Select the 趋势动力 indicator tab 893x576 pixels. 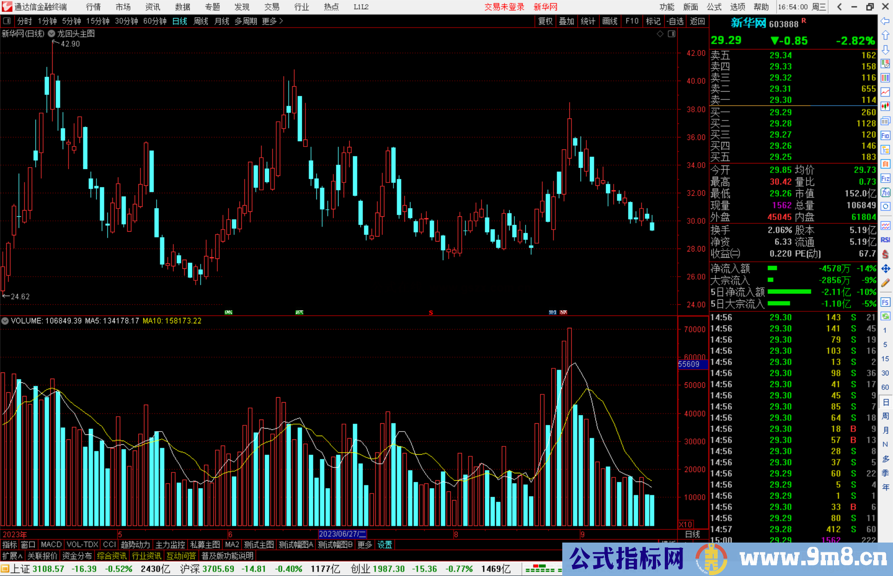pyautogui.click(x=135, y=545)
